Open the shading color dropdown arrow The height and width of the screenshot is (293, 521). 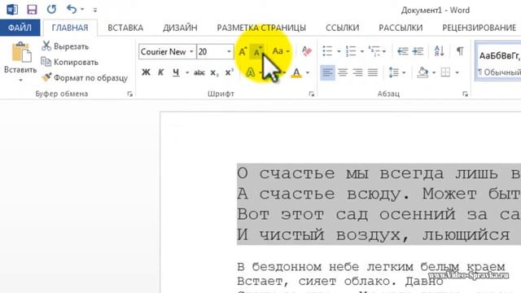[434, 72]
